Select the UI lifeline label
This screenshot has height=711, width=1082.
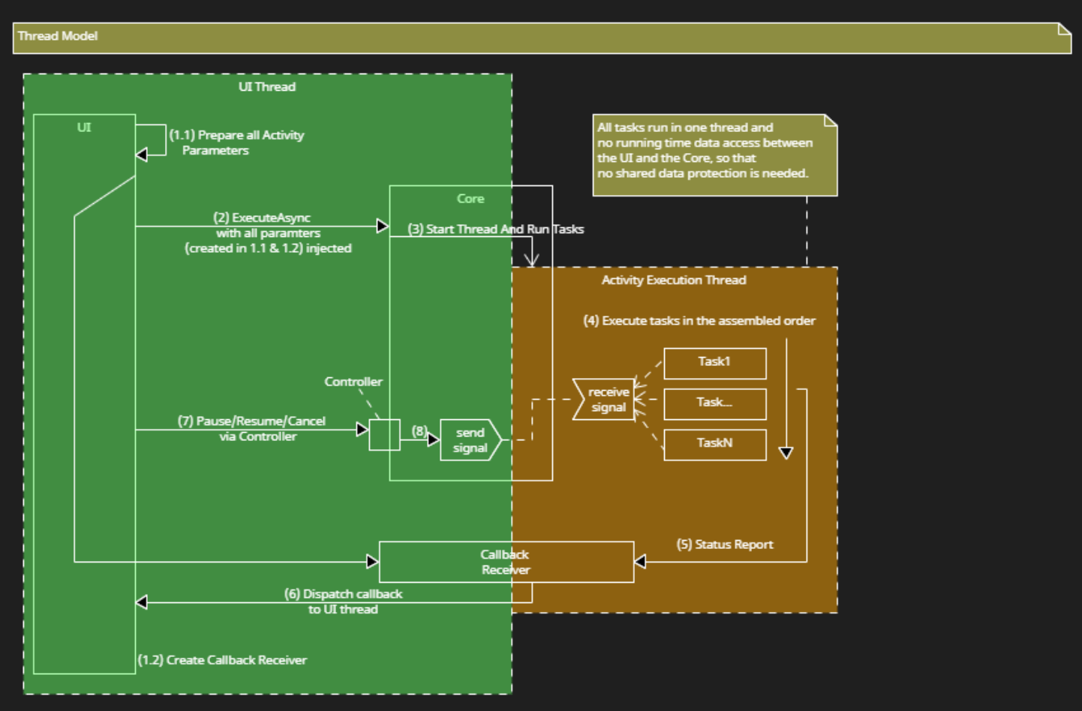[84, 127]
